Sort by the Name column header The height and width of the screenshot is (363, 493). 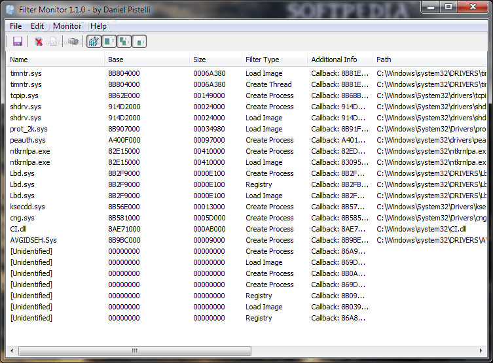coord(56,60)
